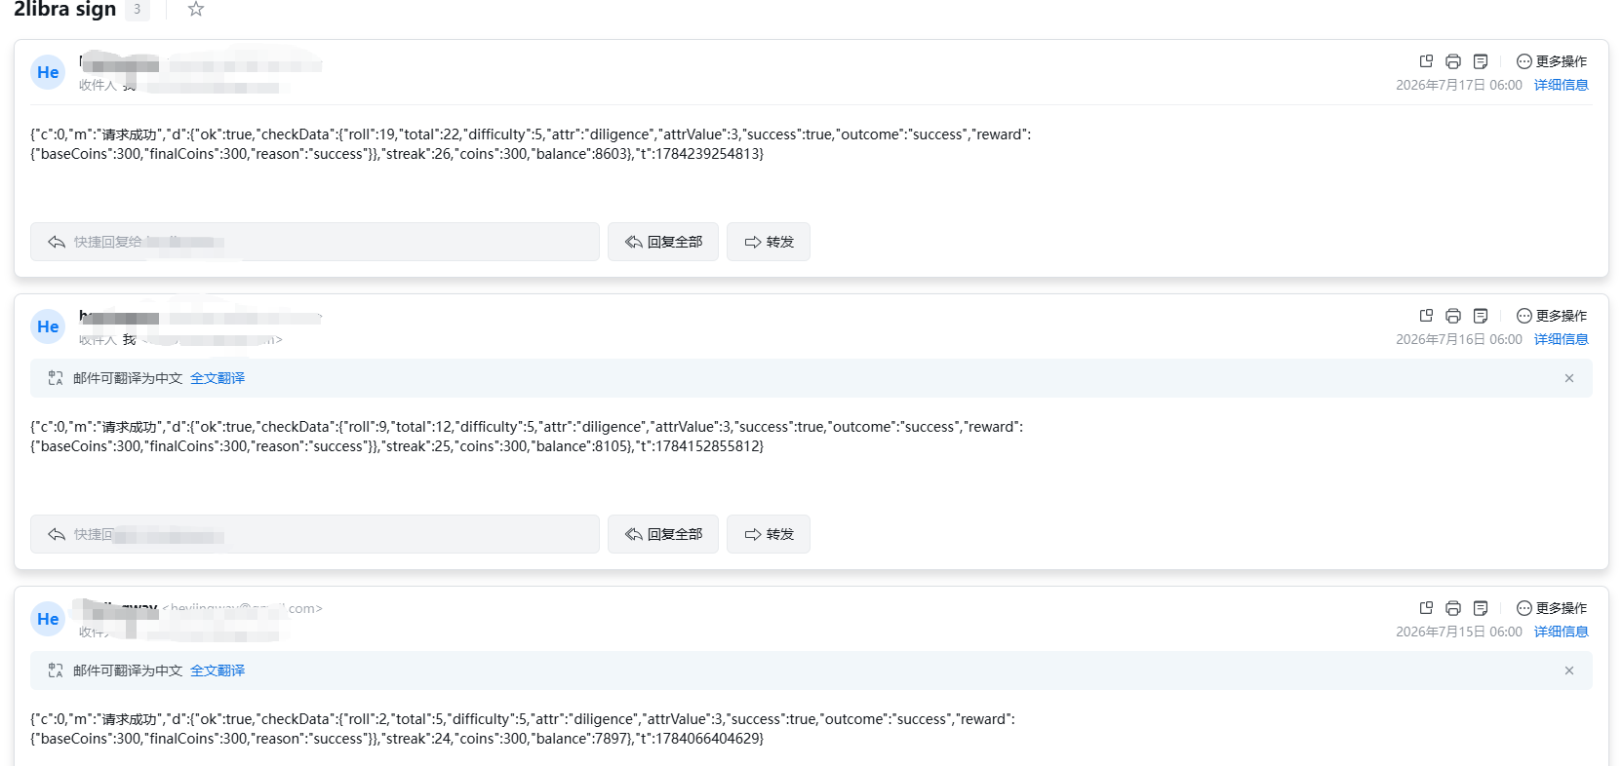Open 更多操作 menu on July 17 email

[x=1552, y=61]
